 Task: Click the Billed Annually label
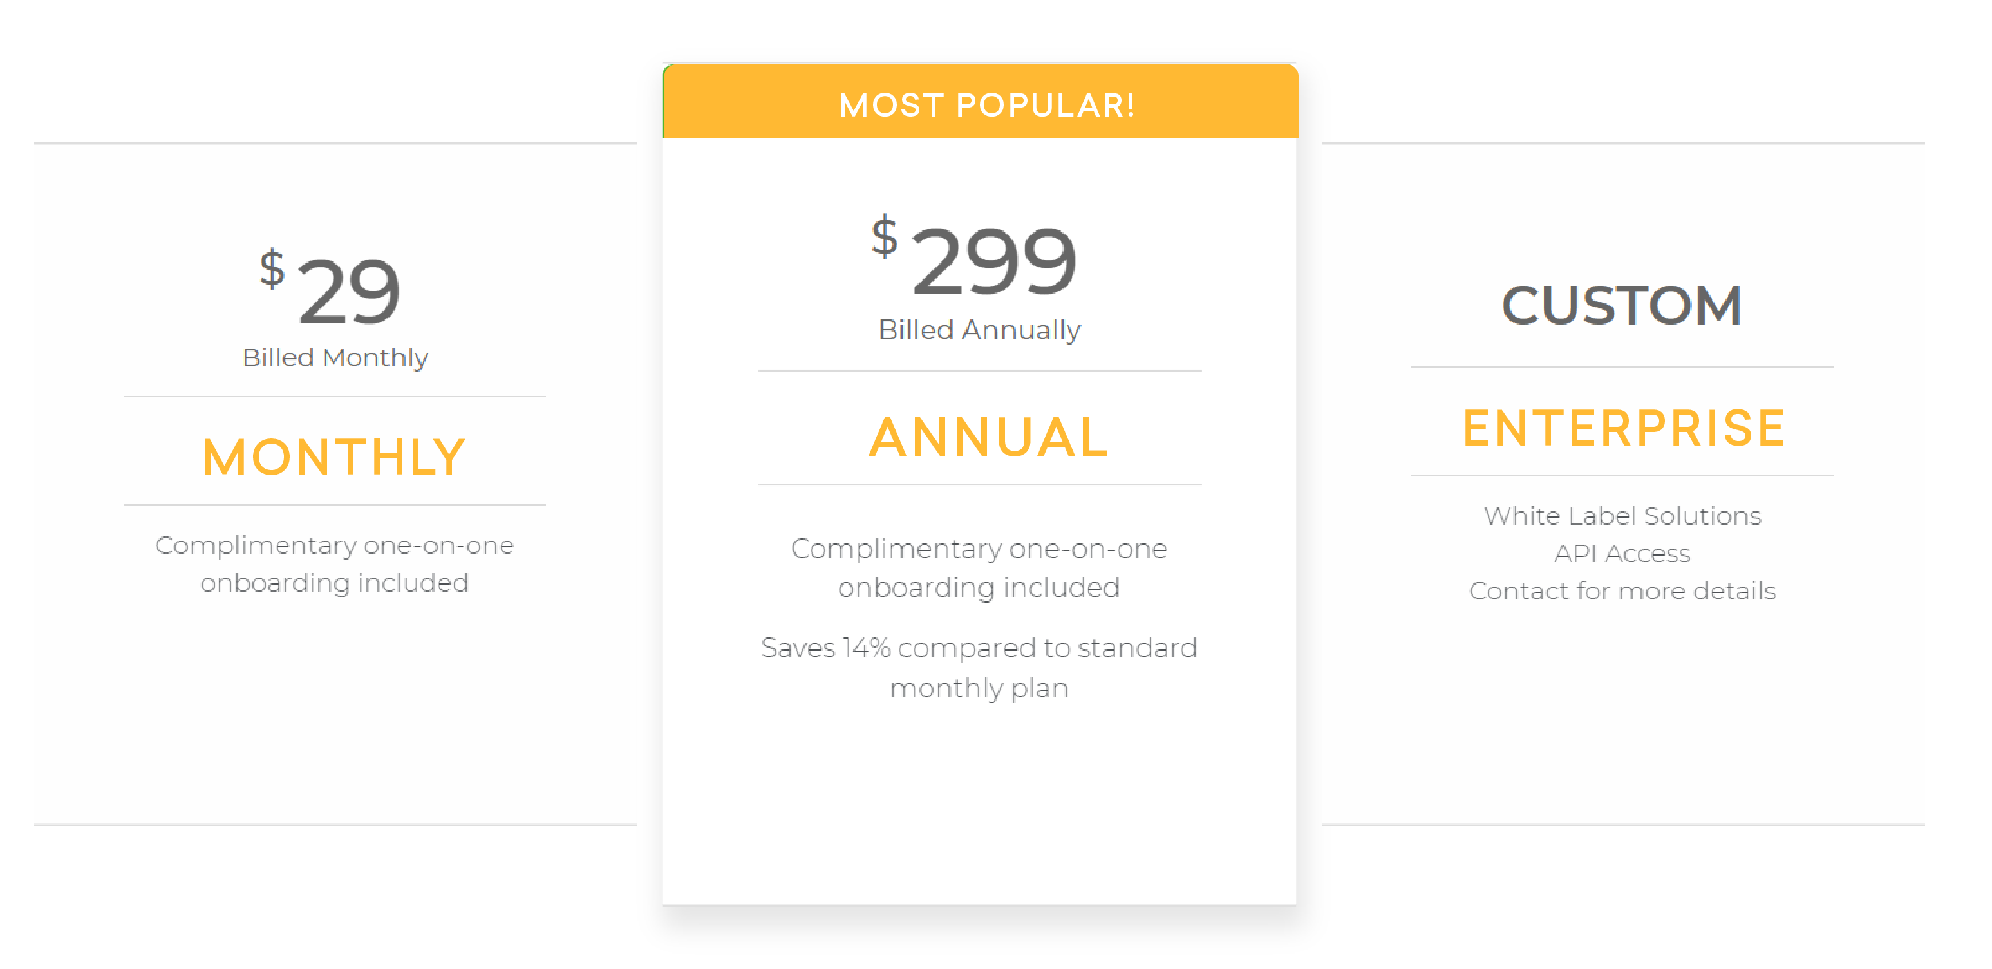[x=979, y=330]
